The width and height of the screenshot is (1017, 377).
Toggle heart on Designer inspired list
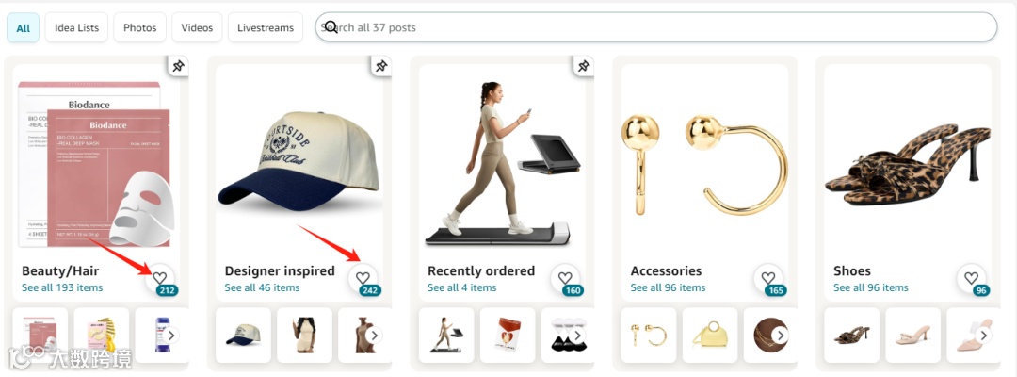tap(363, 278)
